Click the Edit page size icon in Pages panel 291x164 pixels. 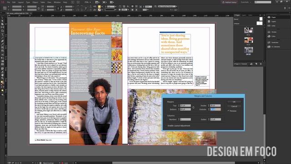251,64
